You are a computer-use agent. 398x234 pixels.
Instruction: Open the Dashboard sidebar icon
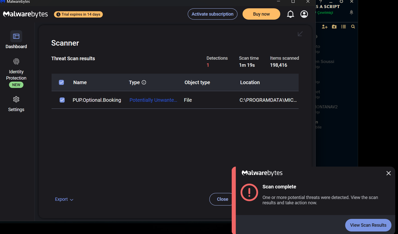[x=16, y=36]
